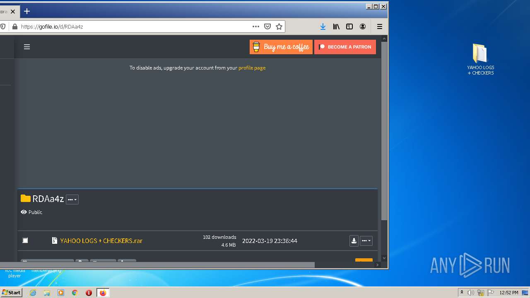Viewport: 530px width, 298px height.
Task: Click the 102 downloads text
Action: 219,237
